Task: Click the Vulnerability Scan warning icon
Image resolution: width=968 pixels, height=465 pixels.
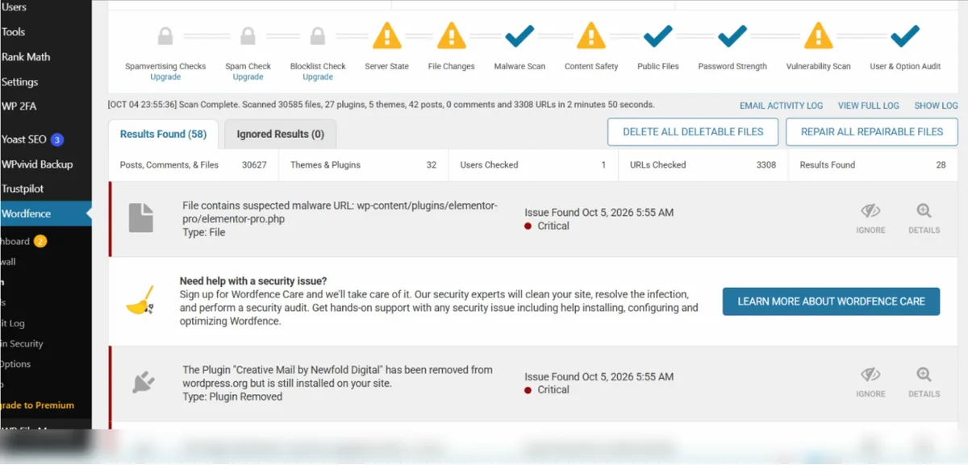Action: point(819,35)
